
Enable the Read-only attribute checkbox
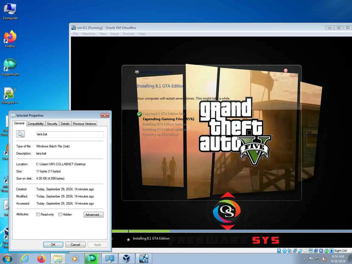pyautogui.click(x=38, y=215)
